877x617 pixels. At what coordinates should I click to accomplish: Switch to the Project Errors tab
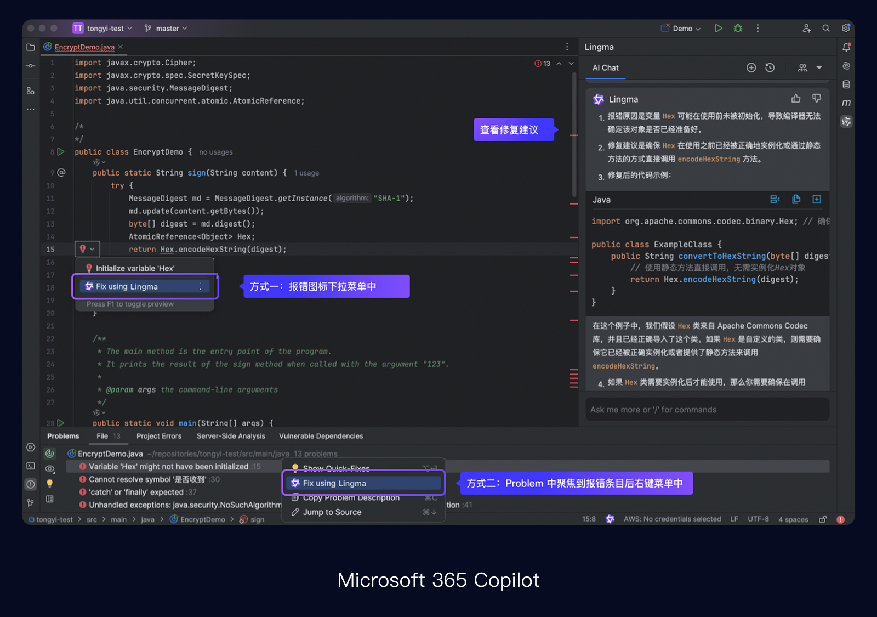click(x=159, y=436)
